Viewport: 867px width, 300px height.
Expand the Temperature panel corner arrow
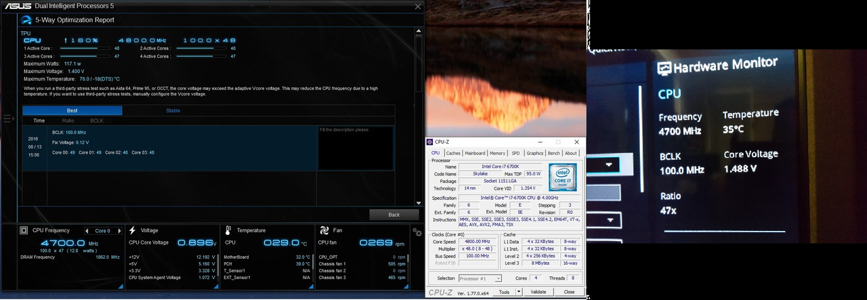311,287
